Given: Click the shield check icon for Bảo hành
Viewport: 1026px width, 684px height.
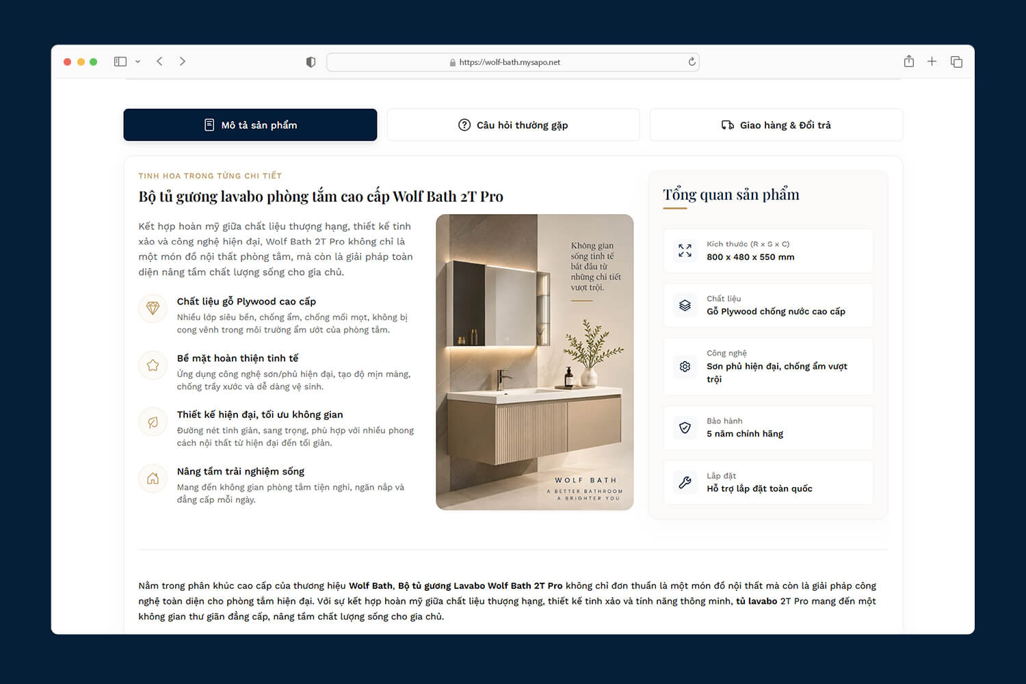Looking at the screenshot, I should (685, 428).
